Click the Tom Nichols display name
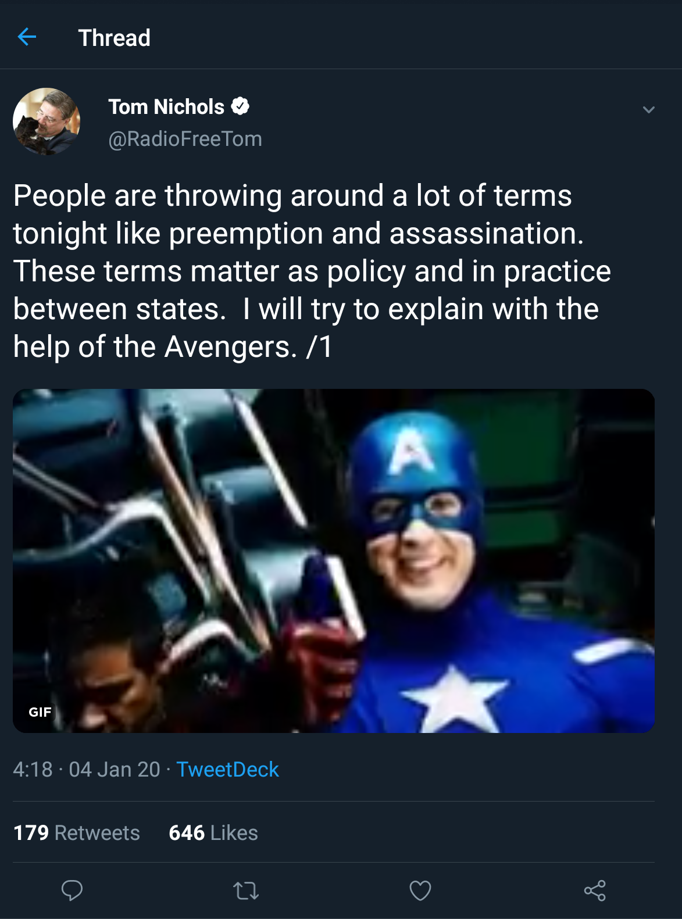Viewport: 682px width, 919px height. click(166, 107)
